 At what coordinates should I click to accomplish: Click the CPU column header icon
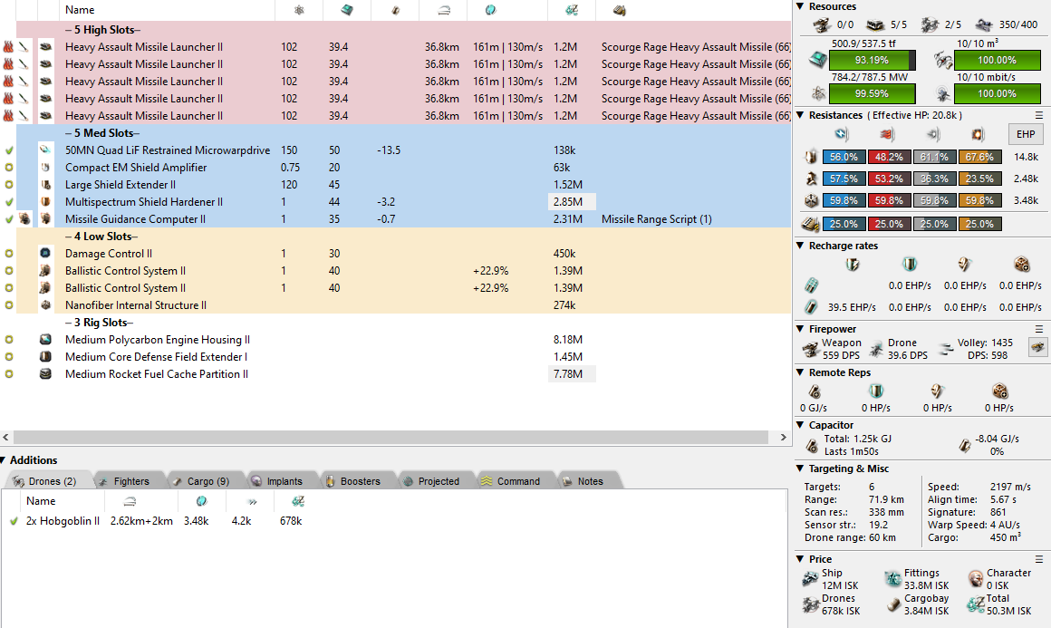tap(347, 10)
